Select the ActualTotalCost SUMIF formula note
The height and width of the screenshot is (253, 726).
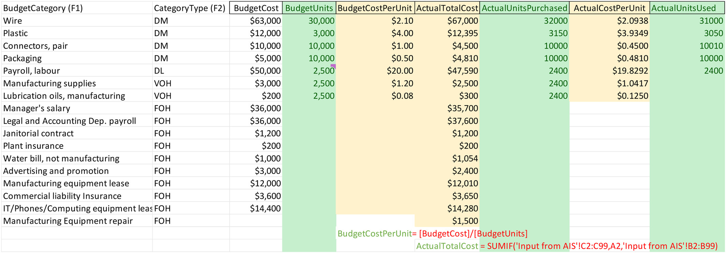tap(567, 246)
